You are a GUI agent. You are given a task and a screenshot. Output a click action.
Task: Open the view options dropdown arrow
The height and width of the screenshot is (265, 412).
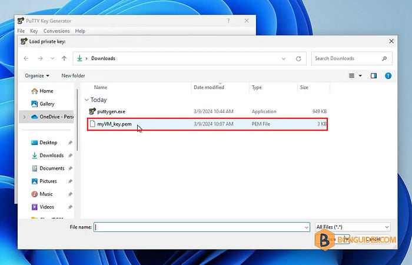point(360,76)
